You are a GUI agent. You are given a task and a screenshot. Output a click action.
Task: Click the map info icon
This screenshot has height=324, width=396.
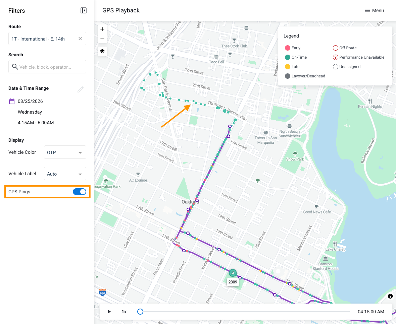390,296
